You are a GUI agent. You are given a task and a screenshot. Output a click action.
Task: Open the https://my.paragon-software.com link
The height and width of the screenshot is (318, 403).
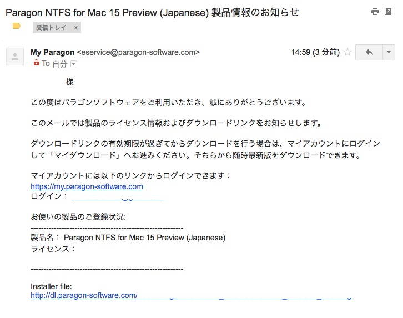tap(87, 186)
